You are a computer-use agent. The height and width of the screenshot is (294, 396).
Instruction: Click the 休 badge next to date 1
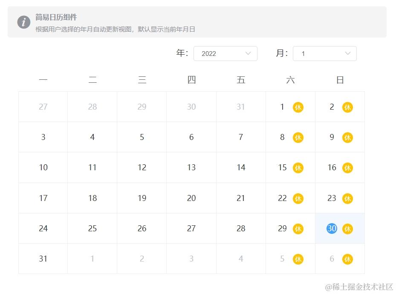(x=298, y=108)
